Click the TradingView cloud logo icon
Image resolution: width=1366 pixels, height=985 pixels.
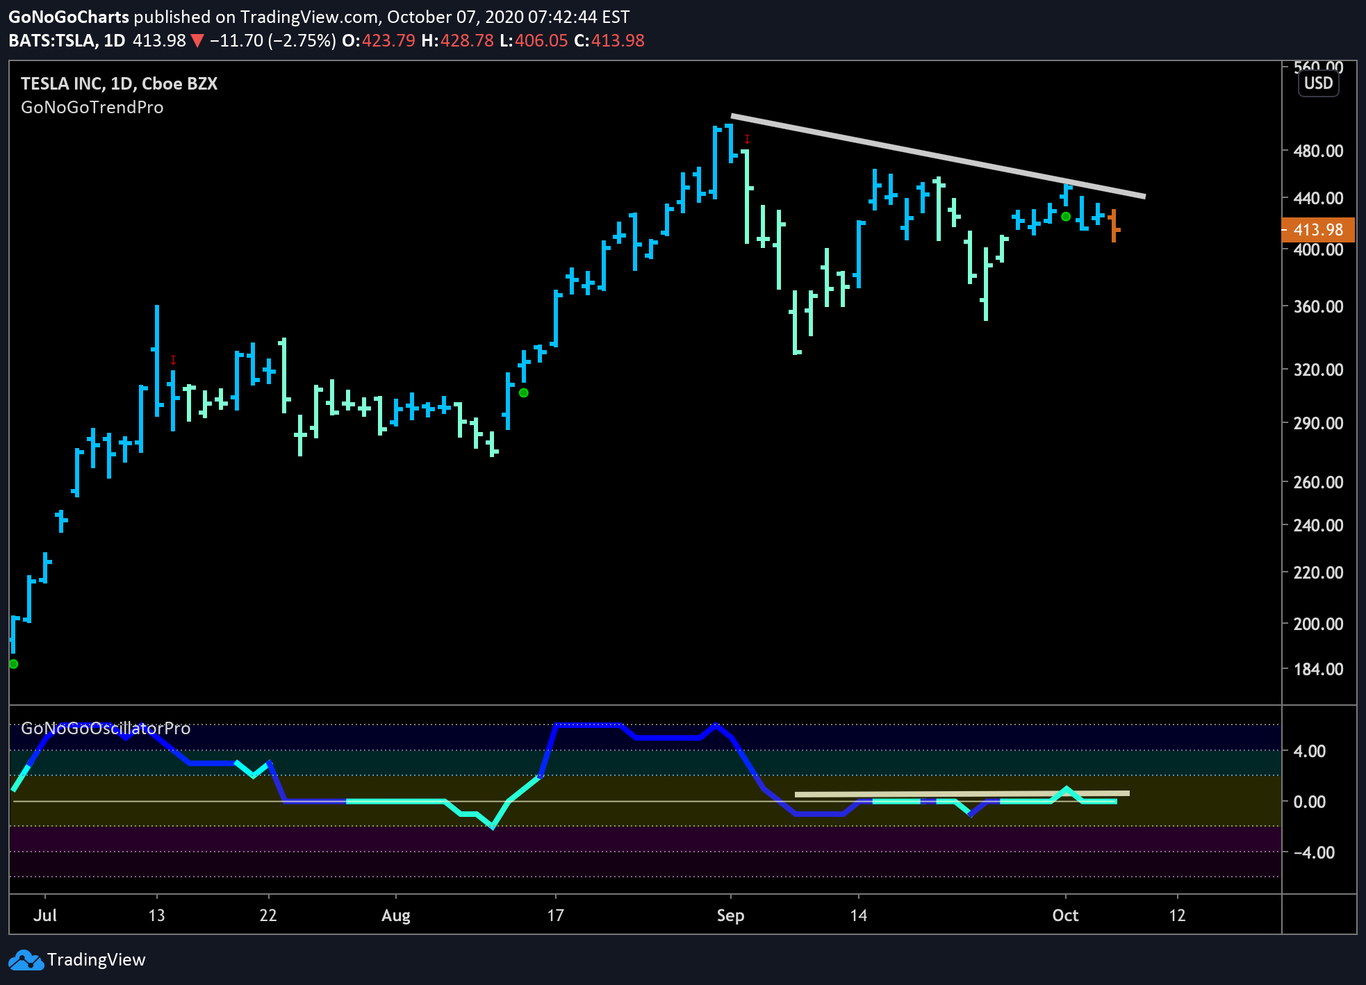(x=26, y=960)
